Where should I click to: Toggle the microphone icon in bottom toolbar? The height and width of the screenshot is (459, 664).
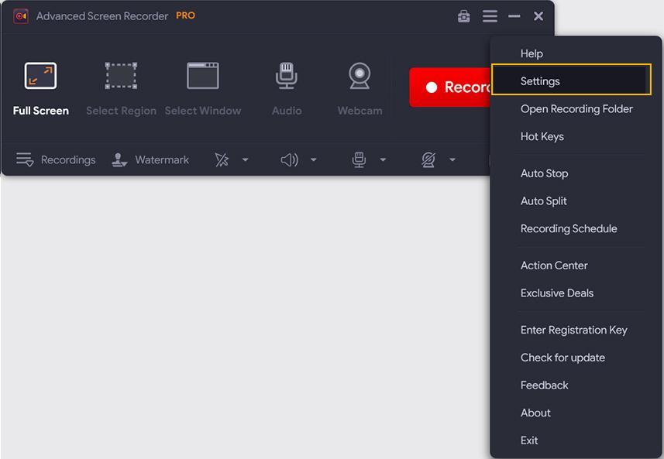click(x=359, y=160)
